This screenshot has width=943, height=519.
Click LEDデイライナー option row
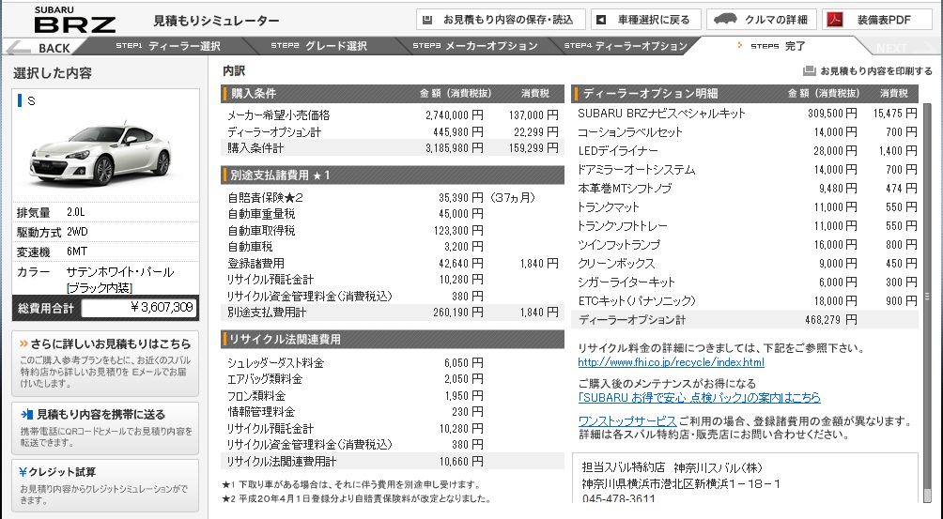coord(746,151)
